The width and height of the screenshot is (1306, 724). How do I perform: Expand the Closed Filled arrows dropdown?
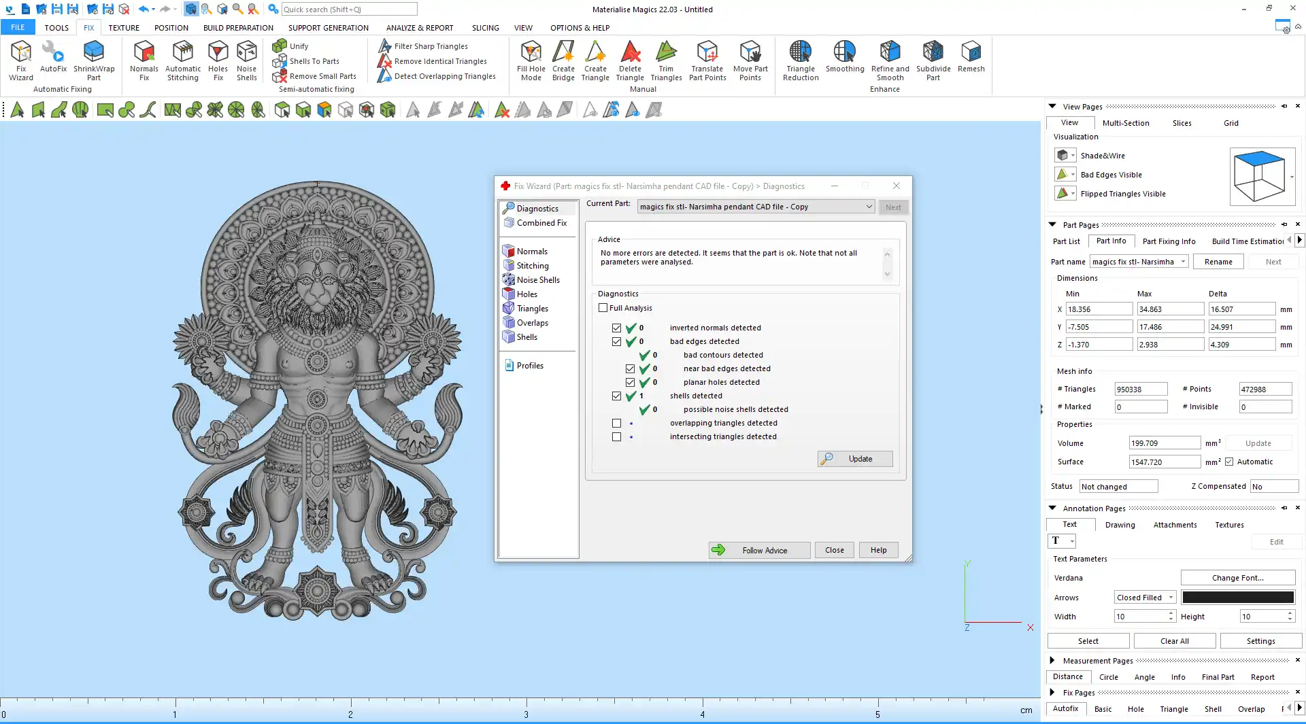tap(1171, 598)
